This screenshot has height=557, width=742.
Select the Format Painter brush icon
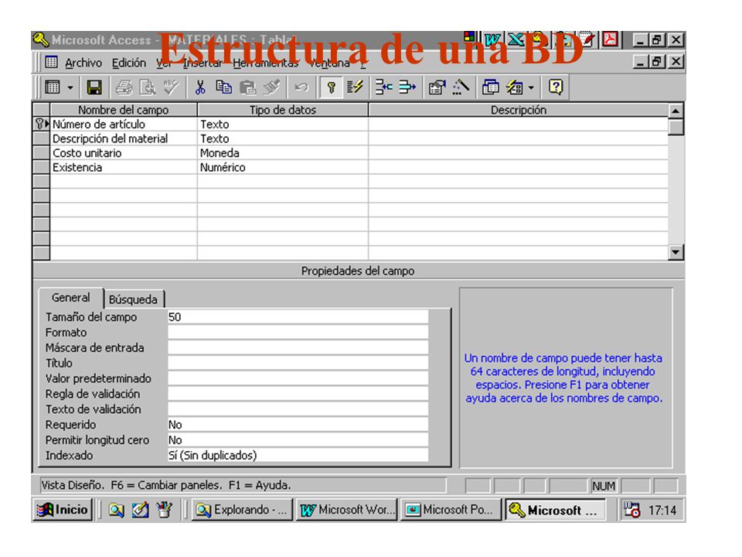pyautogui.click(x=271, y=87)
